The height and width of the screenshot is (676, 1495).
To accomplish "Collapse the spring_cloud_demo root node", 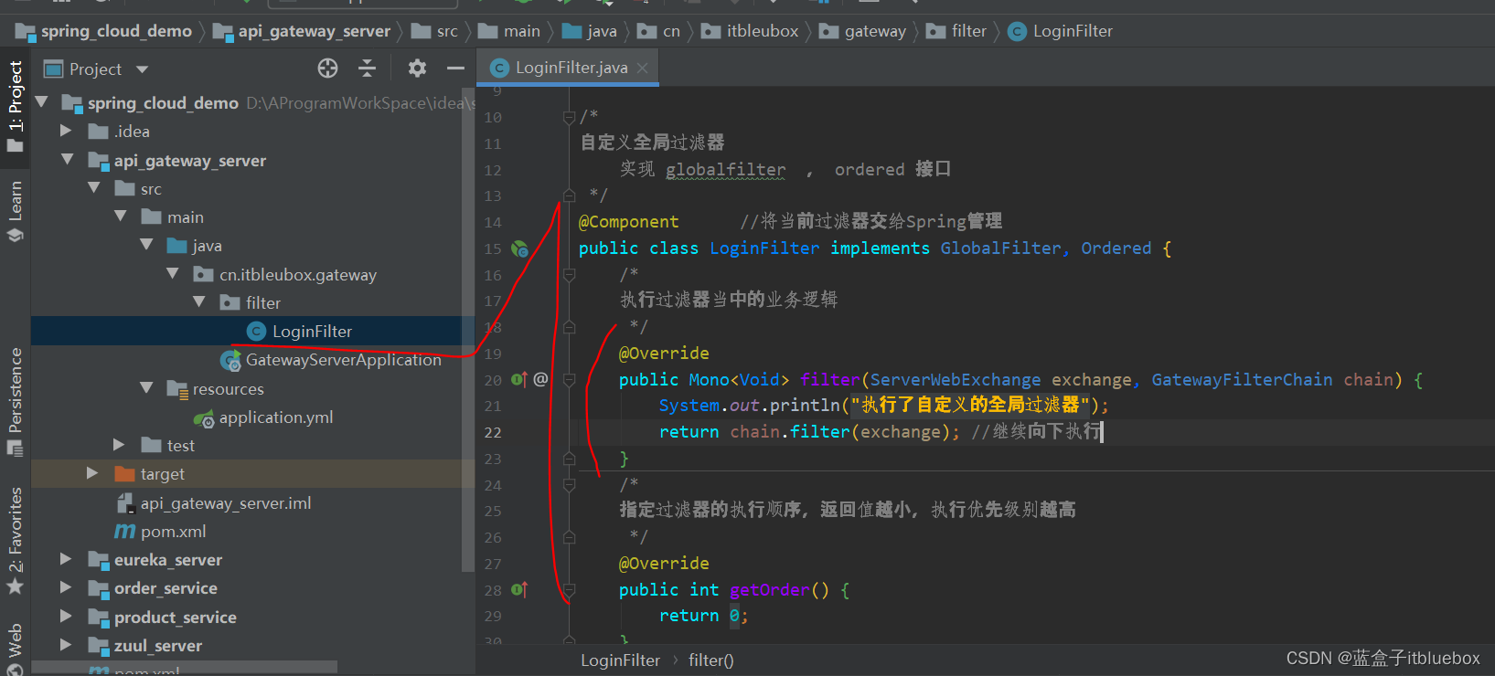I will point(41,102).
